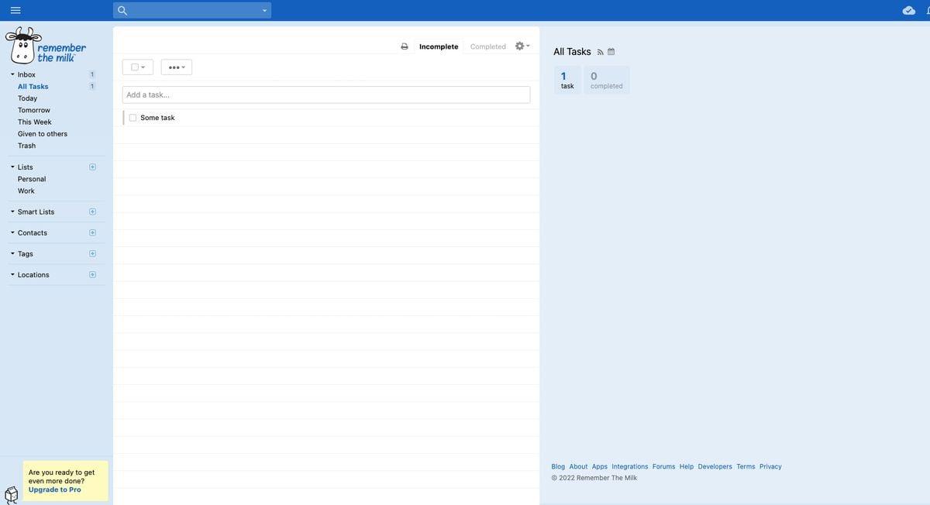Open the search options dropdown arrow
Image resolution: width=930 pixels, height=505 pixels.
click(264, 11)
